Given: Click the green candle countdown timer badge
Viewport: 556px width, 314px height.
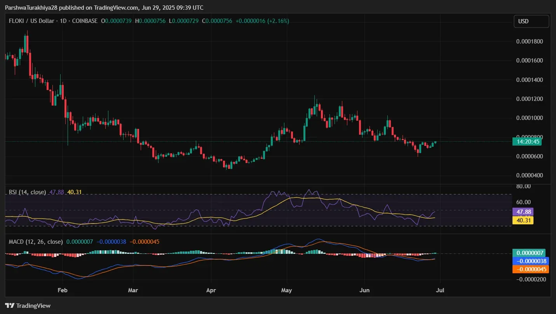Looking at the screenshot, I should pyautogui.click(x=528, y=141).
